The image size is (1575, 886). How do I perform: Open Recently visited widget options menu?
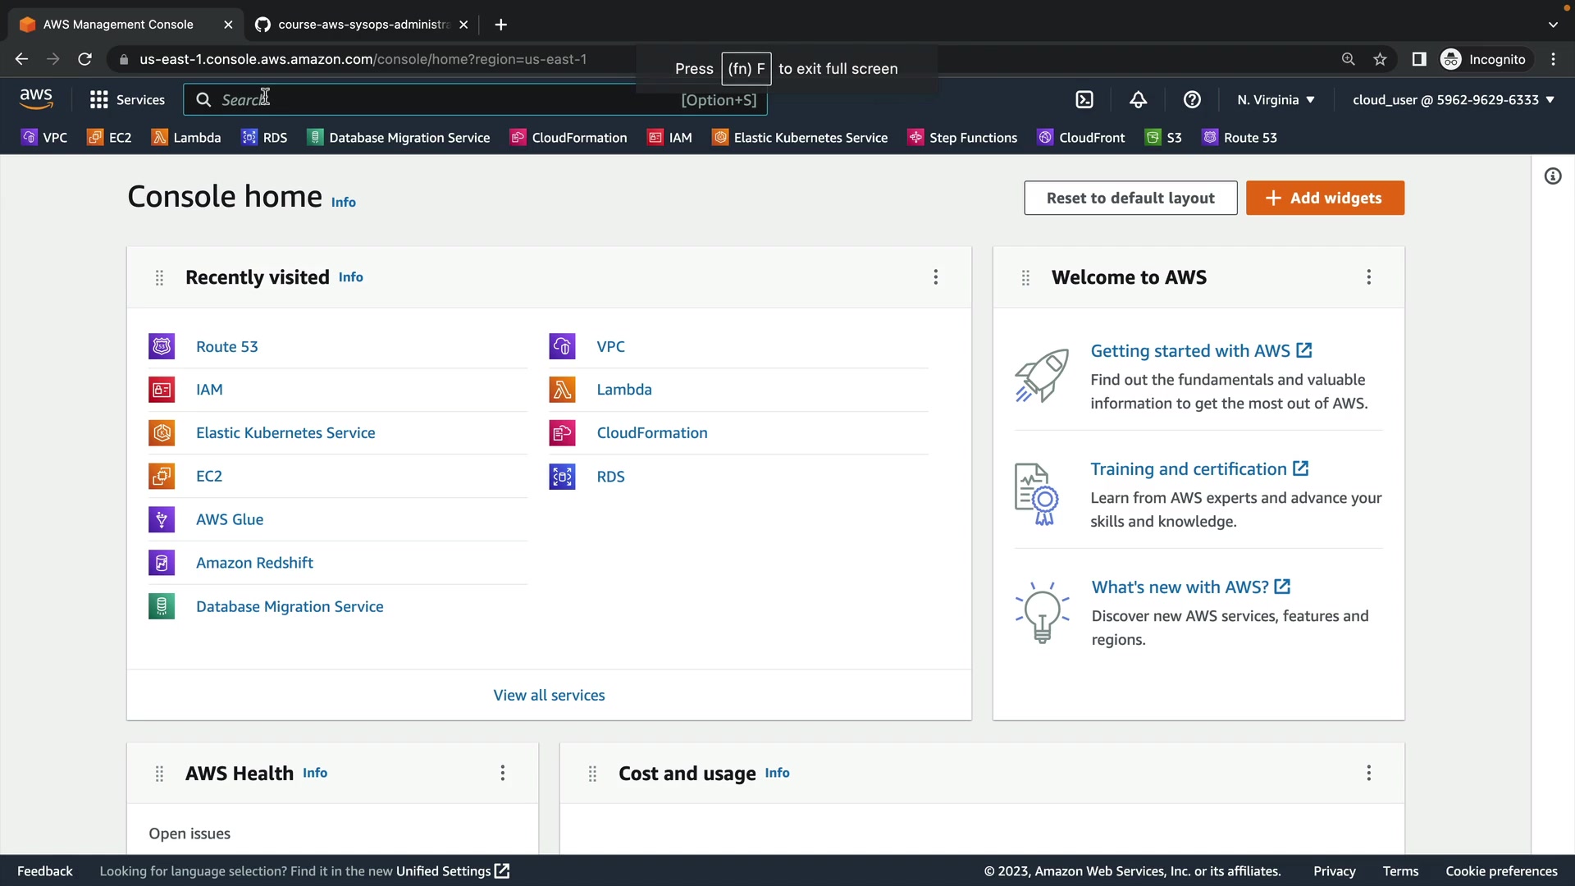pos(935,277)
